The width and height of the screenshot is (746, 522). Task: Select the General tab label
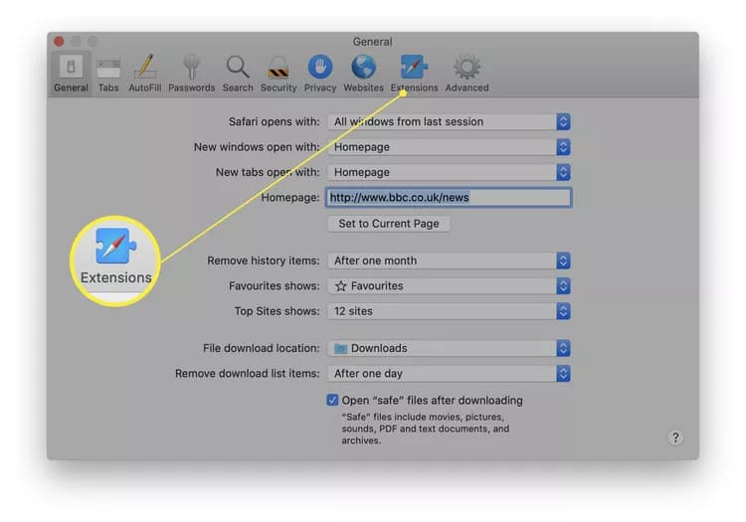(71, 87)
